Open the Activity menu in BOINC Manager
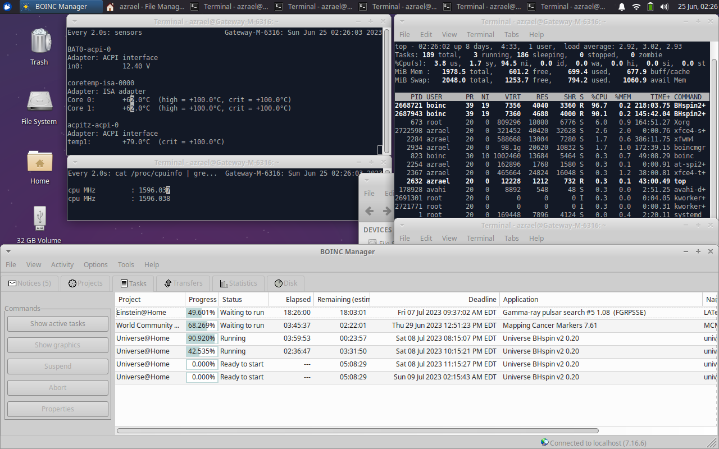Image resolution: width=719 pixels, height=449 pixels. click(x=62, y=265)
